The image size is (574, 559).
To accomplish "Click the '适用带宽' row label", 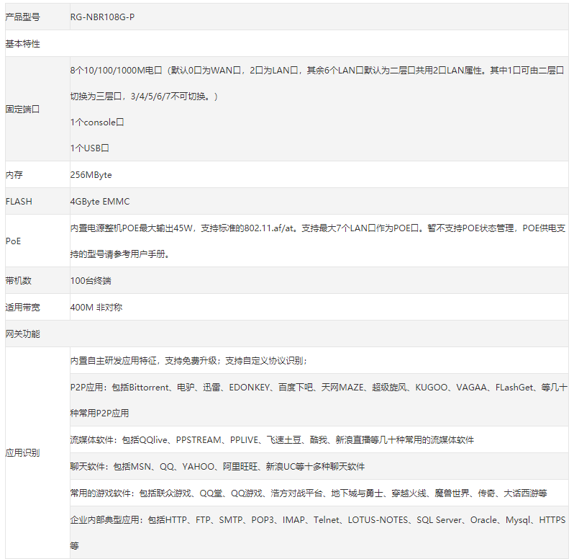I will click(23, 308).
